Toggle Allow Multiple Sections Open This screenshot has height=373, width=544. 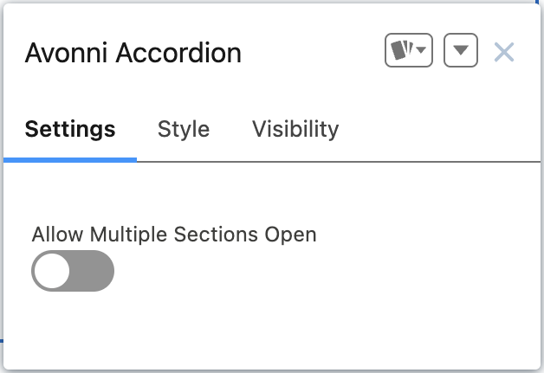[73, 271]
